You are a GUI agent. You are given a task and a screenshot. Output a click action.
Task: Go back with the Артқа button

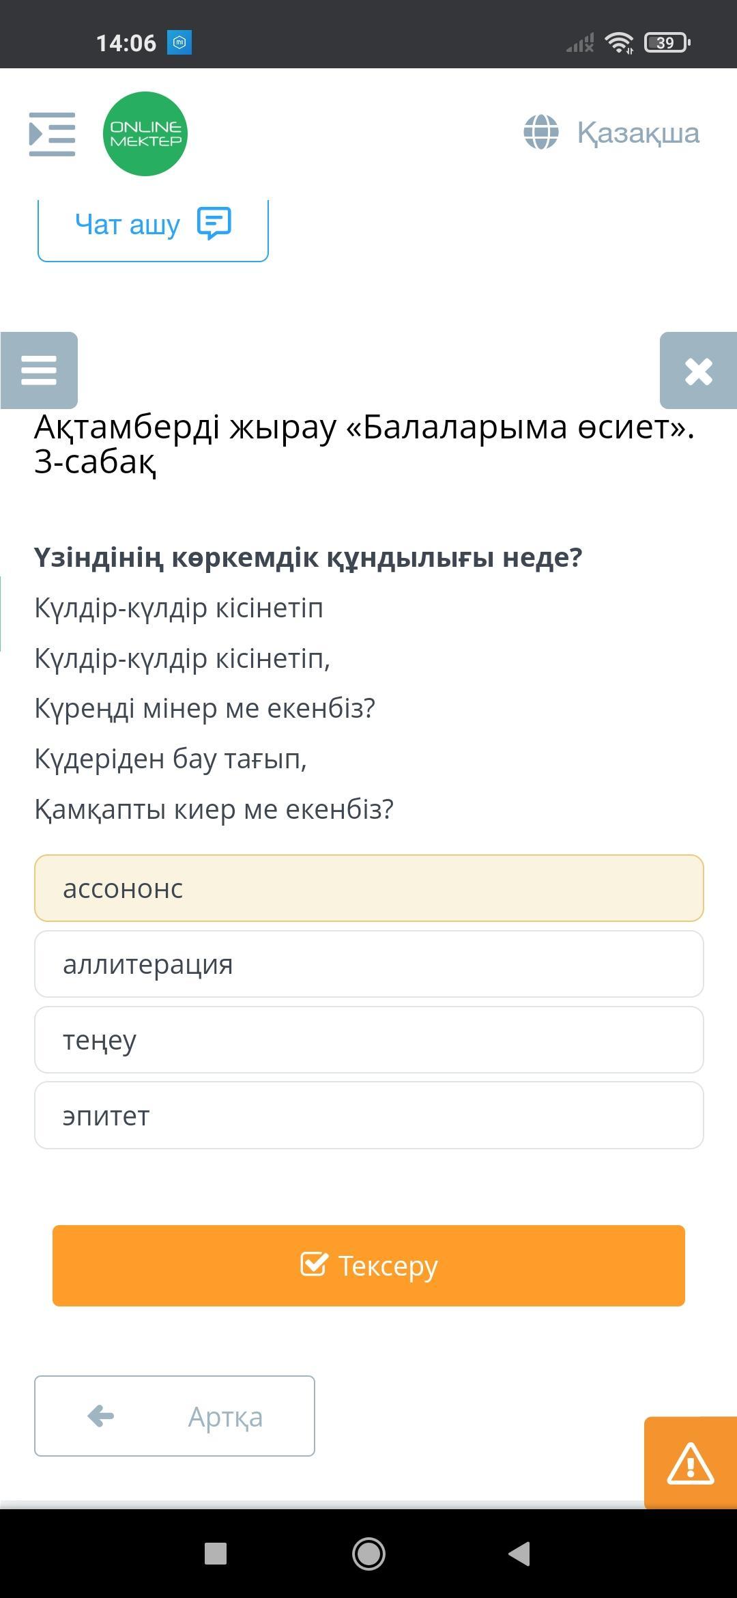pyautogui.click(x=175, y=1416)
